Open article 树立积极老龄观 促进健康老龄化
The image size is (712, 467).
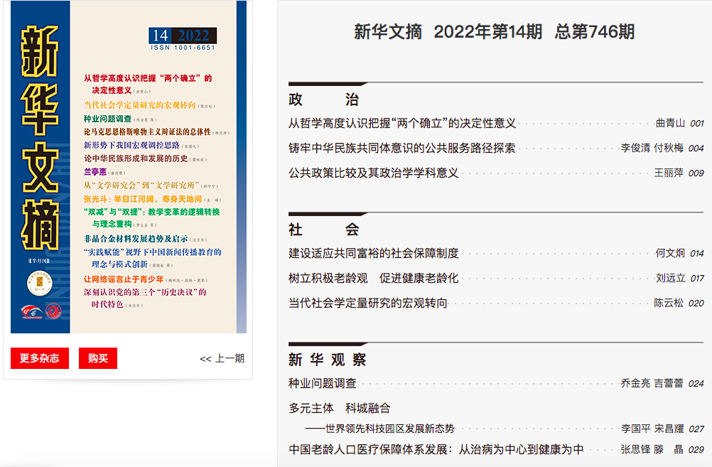coord(373,279)
